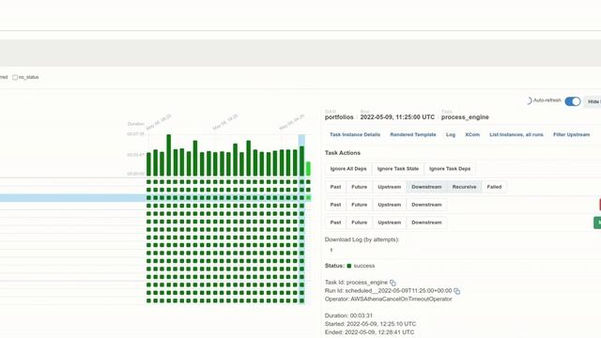
Task: Toggle the no_status filter checkbox
Action: pos(15,77)
